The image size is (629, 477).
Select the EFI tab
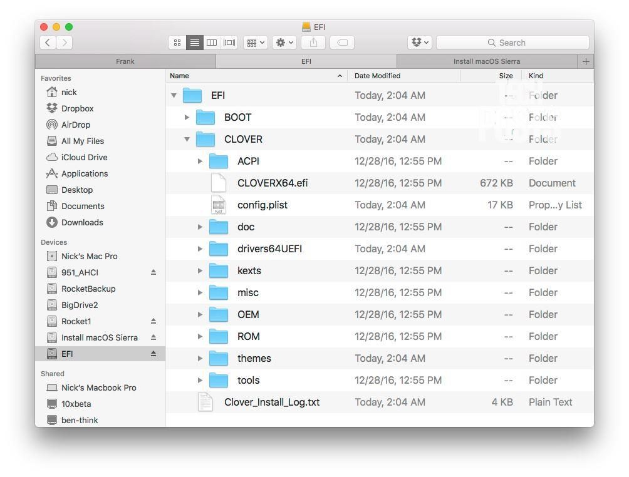(x=306, y=61)
